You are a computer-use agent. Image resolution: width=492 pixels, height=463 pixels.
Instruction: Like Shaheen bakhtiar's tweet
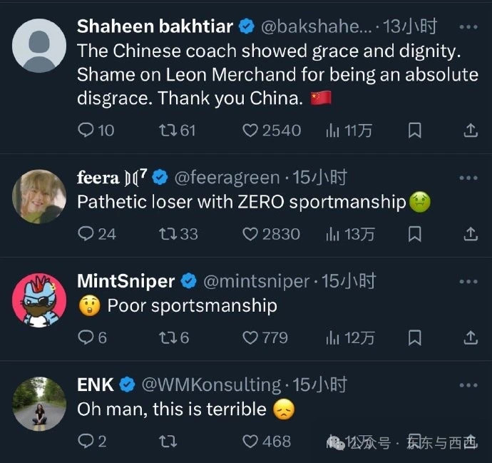250,131
